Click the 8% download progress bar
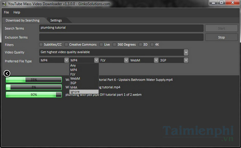 [34, 87]
